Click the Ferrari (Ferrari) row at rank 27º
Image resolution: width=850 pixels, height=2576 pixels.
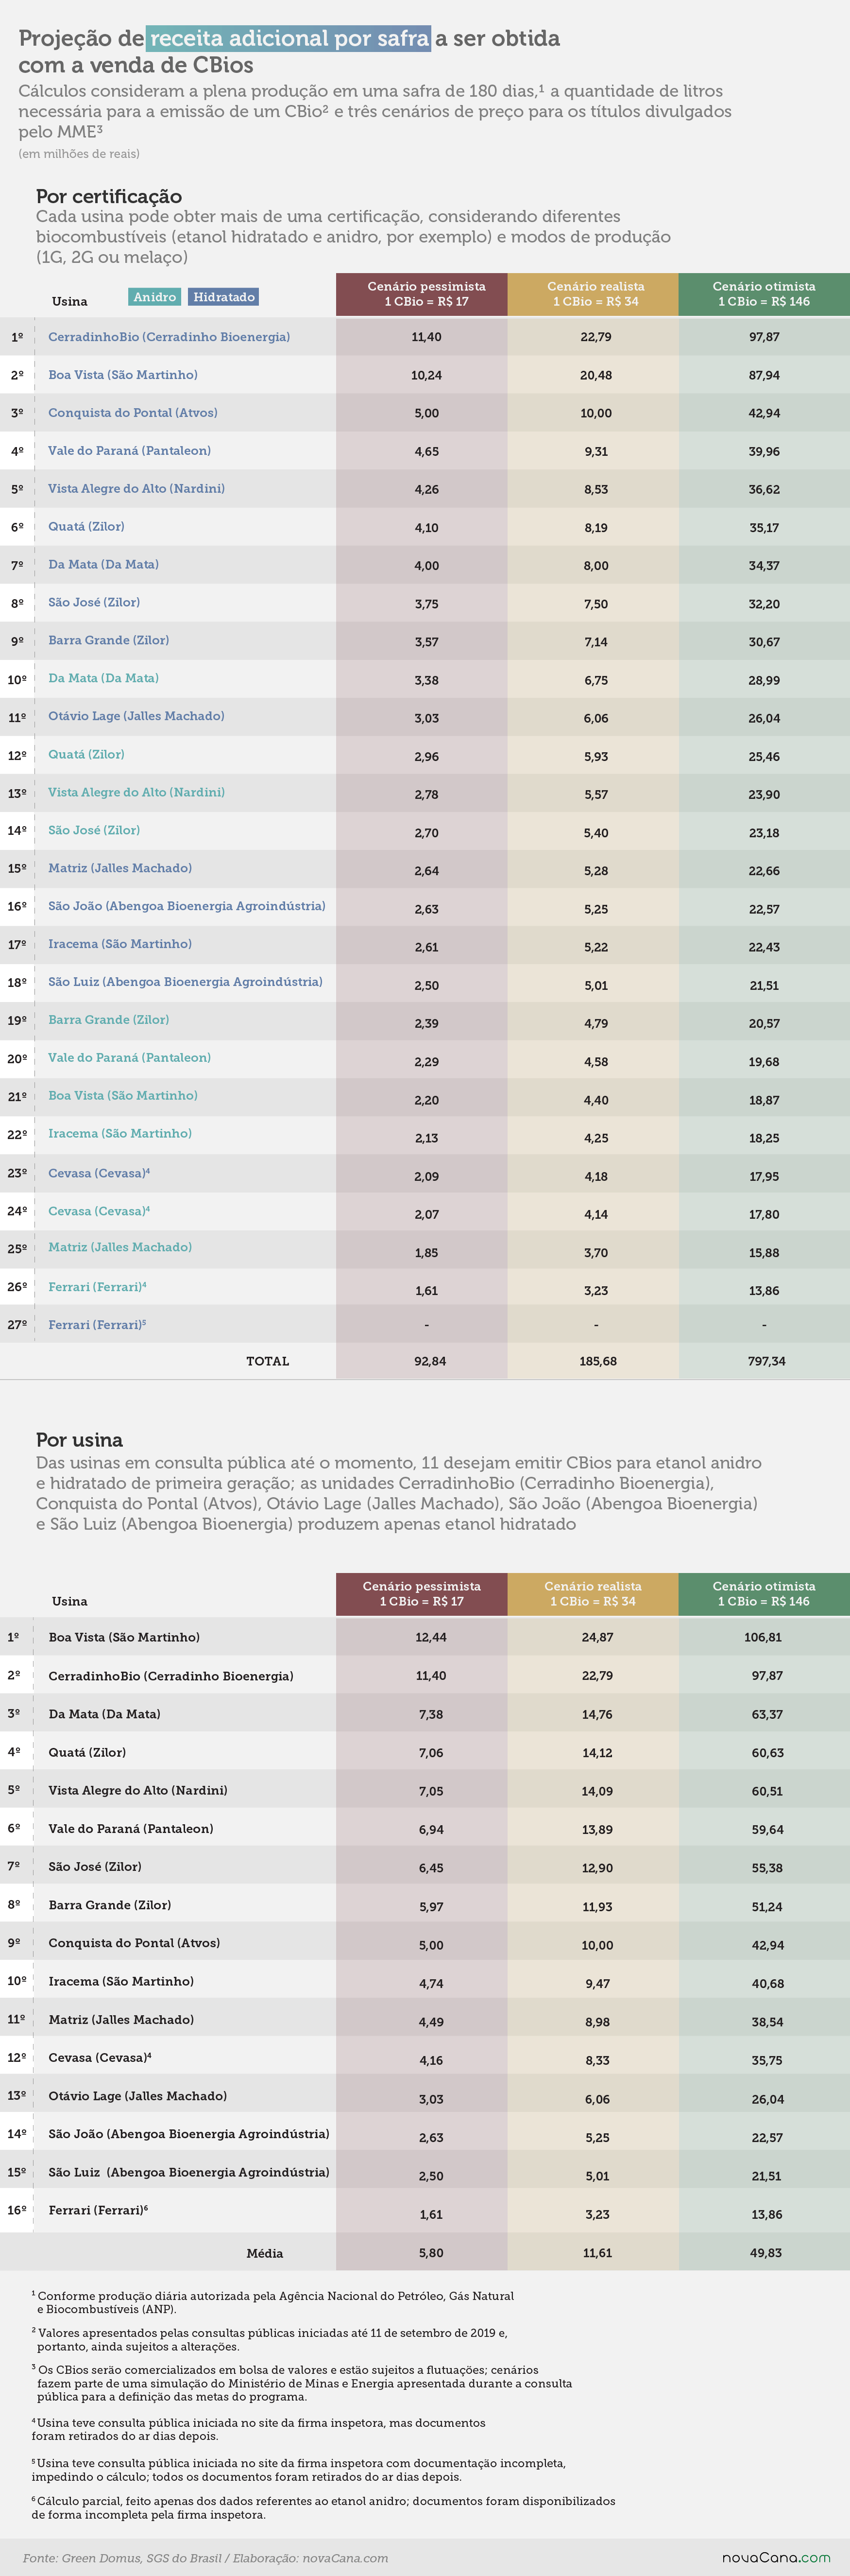[x=425, y=1325]
